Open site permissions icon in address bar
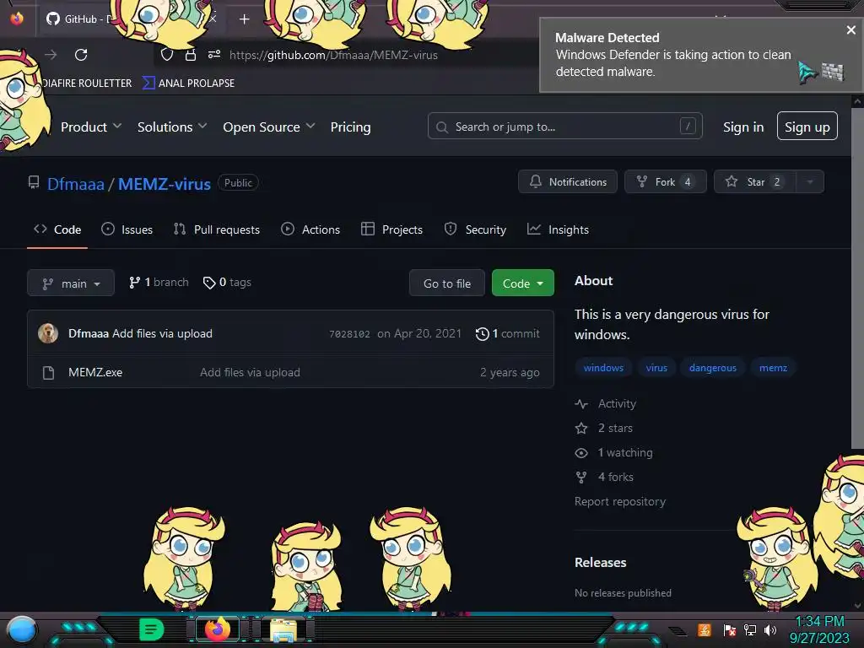Viewport: 864px width, 648px height. tap(214, 54)
